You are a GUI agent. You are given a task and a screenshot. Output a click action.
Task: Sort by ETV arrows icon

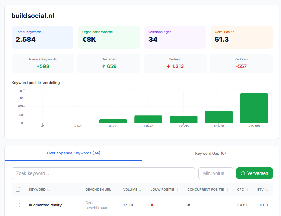(266, 190)
